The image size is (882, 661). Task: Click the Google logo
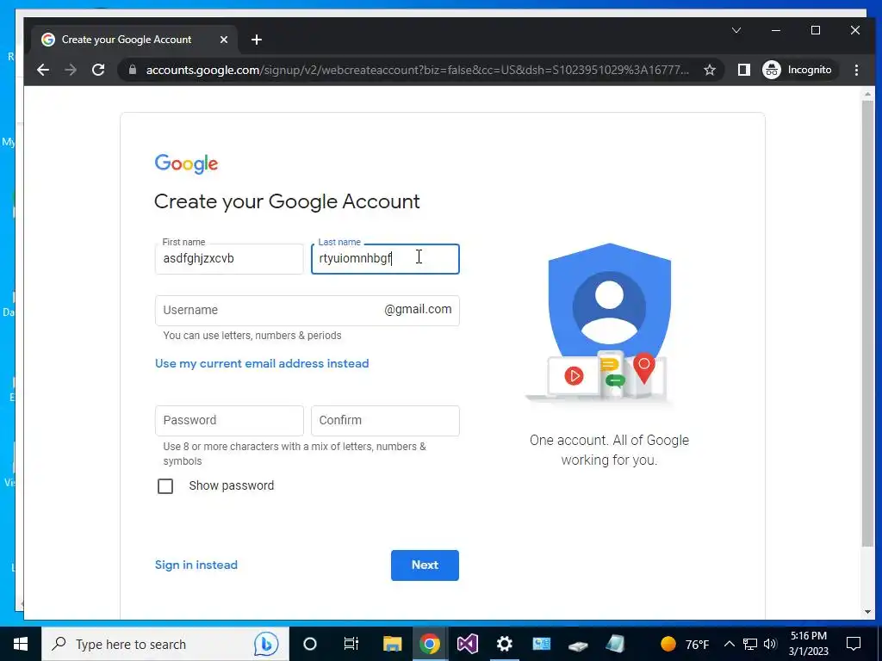click(x=186, y=164)
